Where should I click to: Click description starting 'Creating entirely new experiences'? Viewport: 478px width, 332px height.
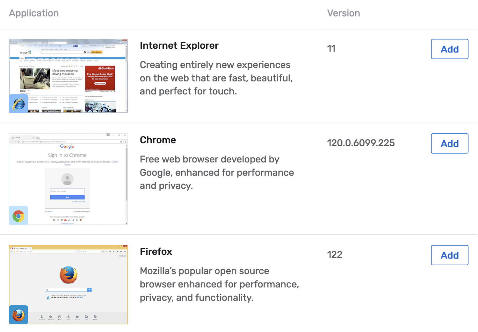pos(216,78)
